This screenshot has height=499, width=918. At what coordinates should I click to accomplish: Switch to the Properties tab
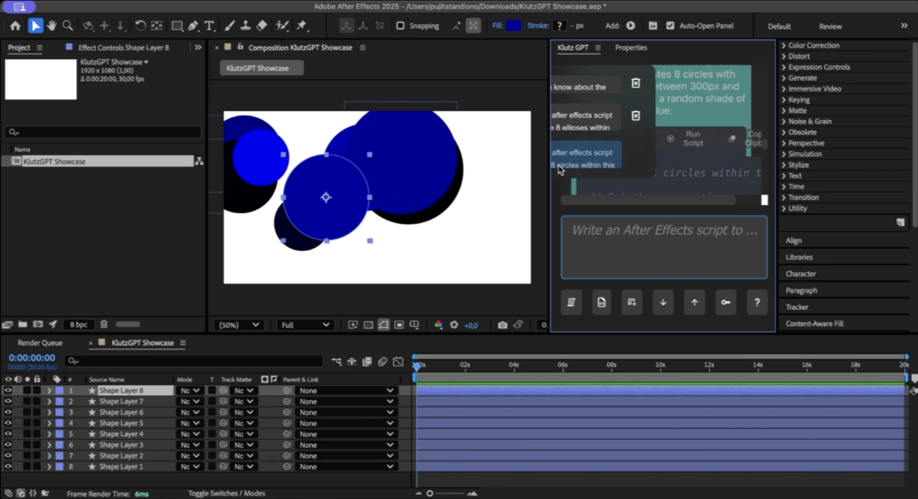pyautogui.click(x=630, y=47)
